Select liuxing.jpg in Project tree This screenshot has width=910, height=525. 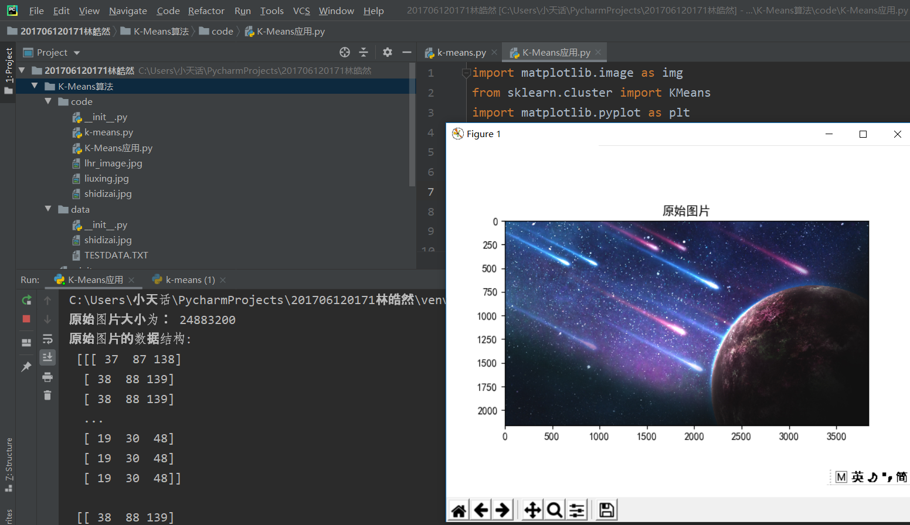(106, 178)
